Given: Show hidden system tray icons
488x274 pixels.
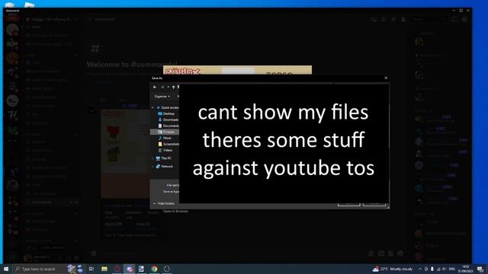Looking at the screenshot, I should (420, 269).
